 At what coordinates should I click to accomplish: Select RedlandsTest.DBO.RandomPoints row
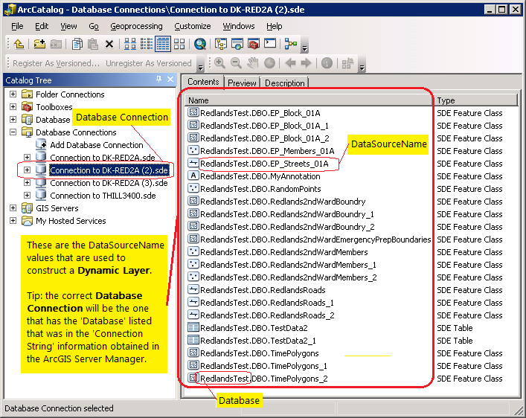click(260, 189)
